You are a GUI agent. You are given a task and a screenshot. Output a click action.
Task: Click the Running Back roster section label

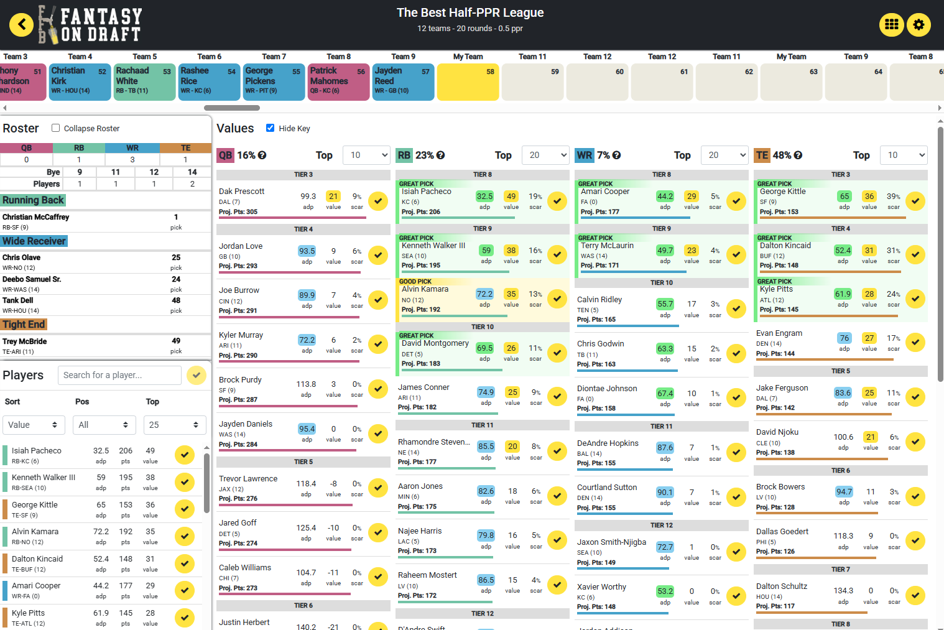click(x=33, y=200)
